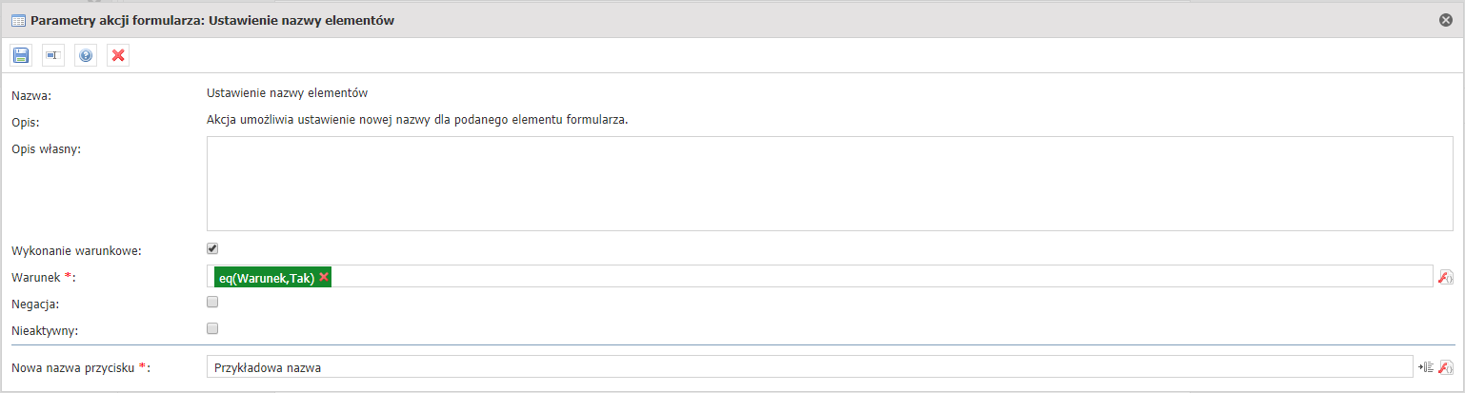The image size is (1465, 393).
Task: Tick the Nieaktywny checkbox
Action: pyautogui.click(x=212, y=328)
